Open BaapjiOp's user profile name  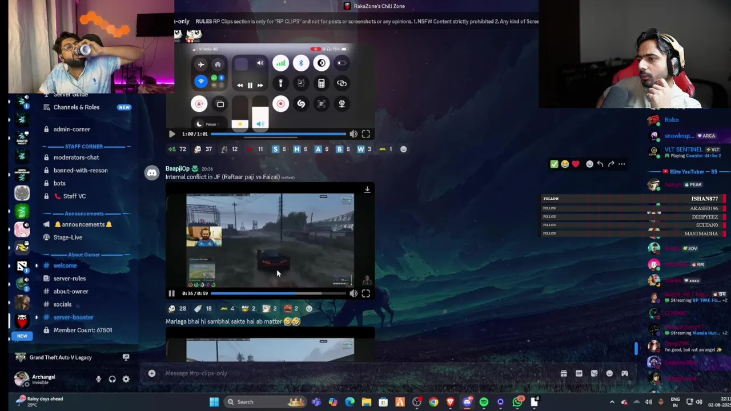pyautogui.click(x=177, y=168)
